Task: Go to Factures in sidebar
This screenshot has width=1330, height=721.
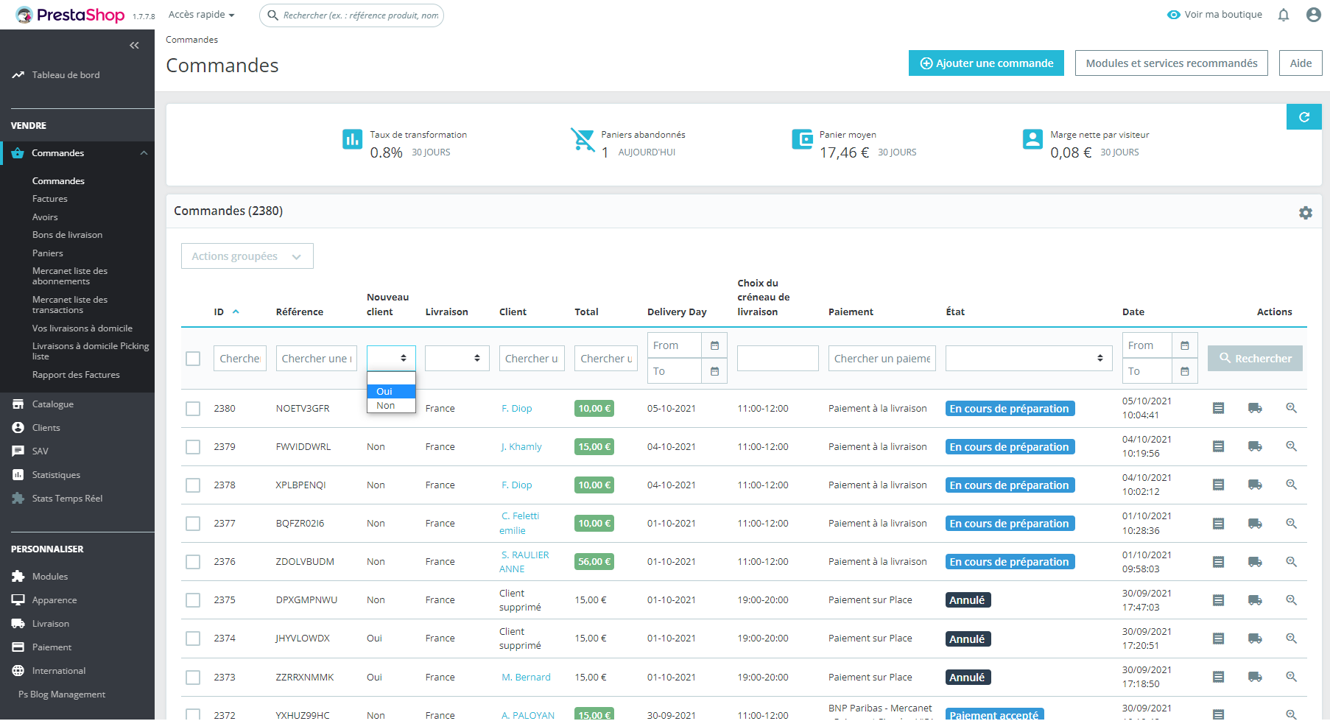Action: 50,199
